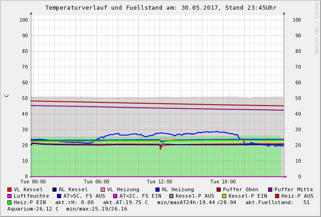The width and height of the screenshot is (321, 217).
Task: Click the 'AT>5C, FS AUS' legend swatch
Action: click(x=59, y=196)
